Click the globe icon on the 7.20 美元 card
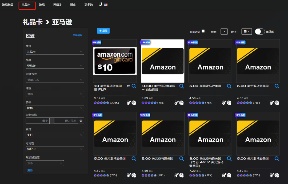 point(229,175)
